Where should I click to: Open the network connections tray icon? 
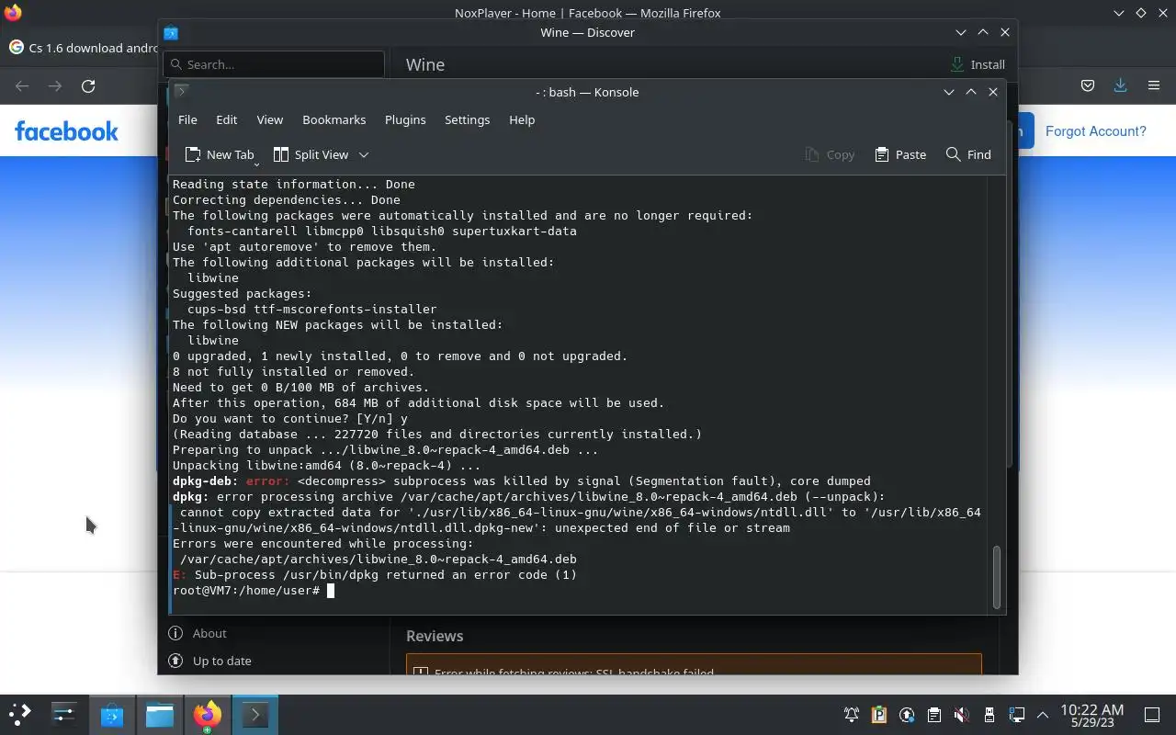coord(1017,715)
